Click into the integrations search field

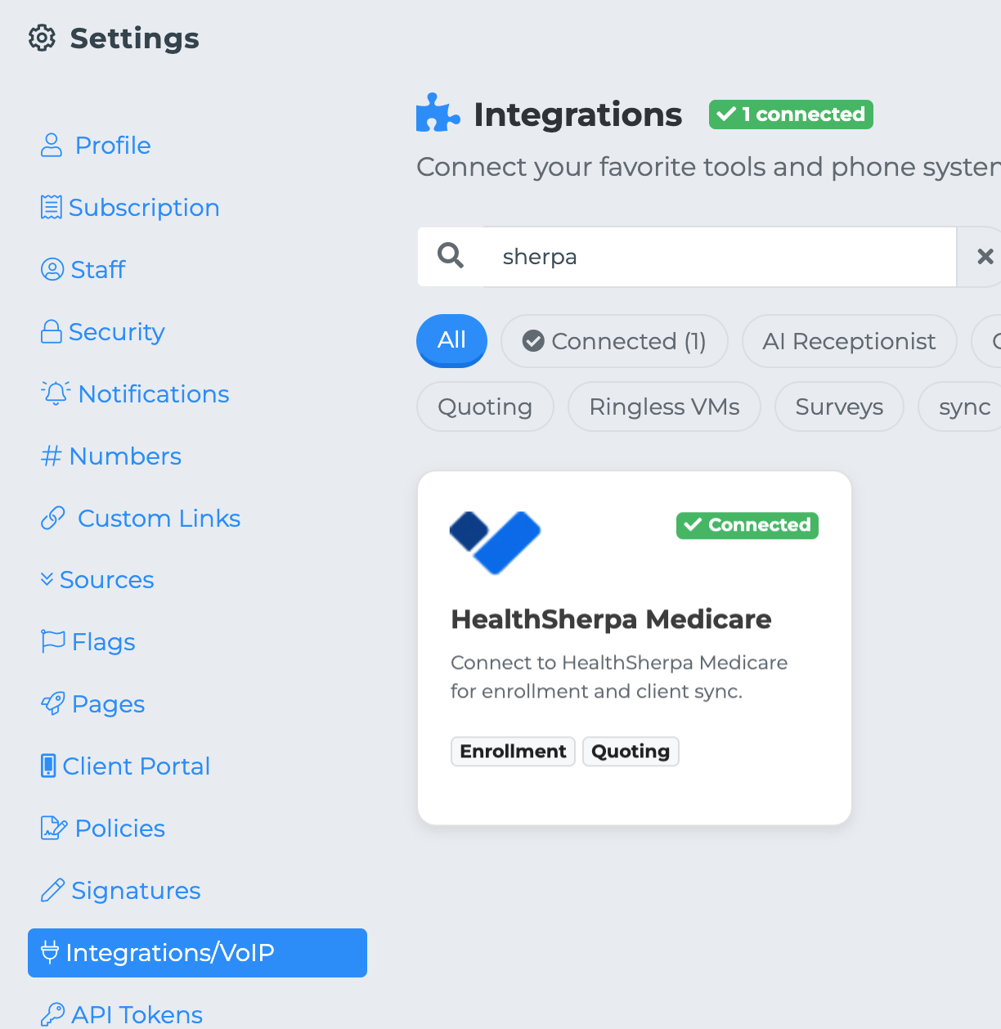pyautogui.click(x=720, y=257)
